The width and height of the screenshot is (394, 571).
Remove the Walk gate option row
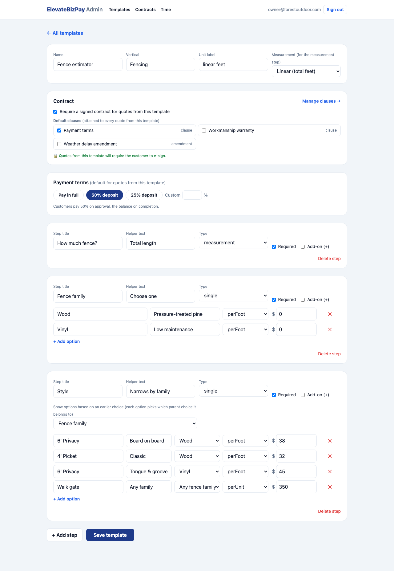tap(330, 487)
